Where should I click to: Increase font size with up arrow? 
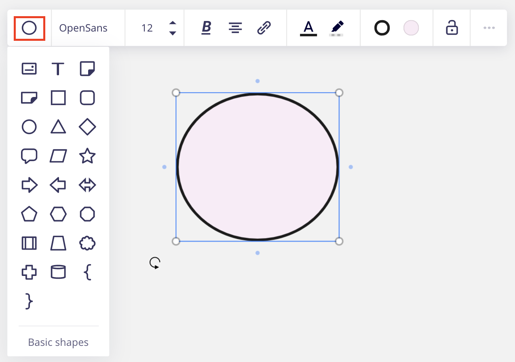173,23
